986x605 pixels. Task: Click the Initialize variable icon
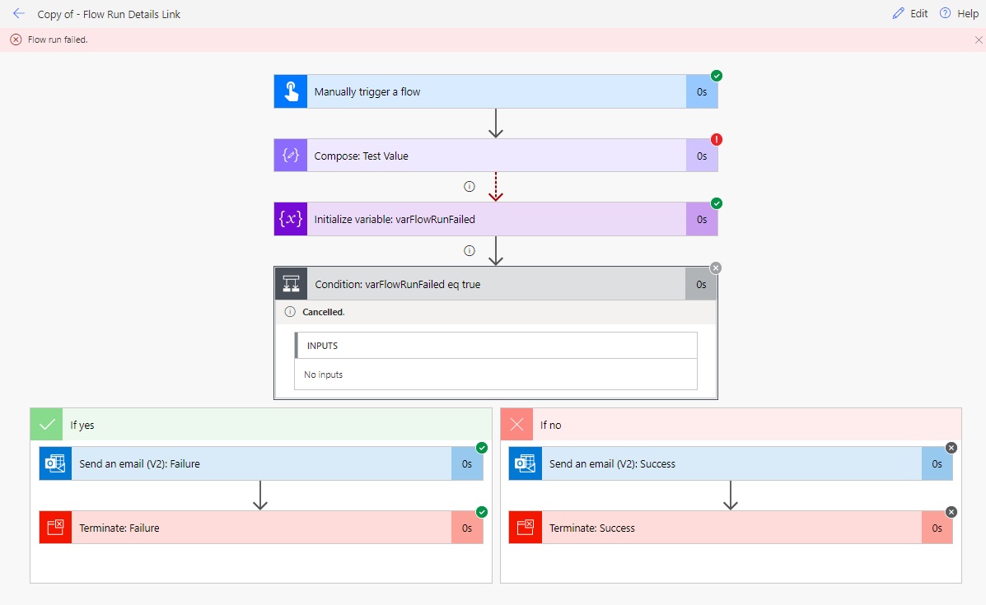click(291, 220)
